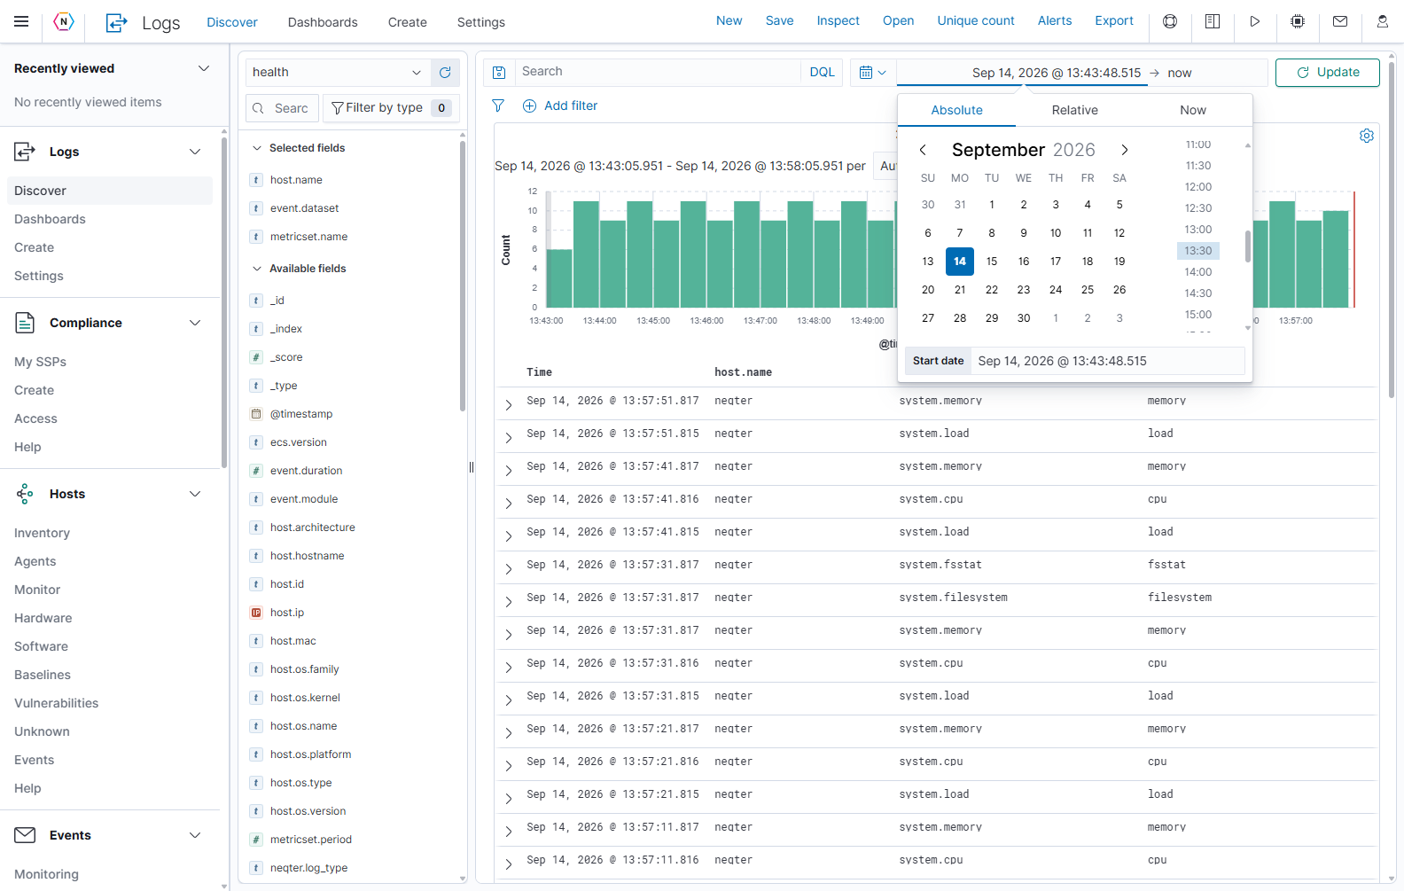
Task: Click the _score number type icon
Action: coord(256,357)
